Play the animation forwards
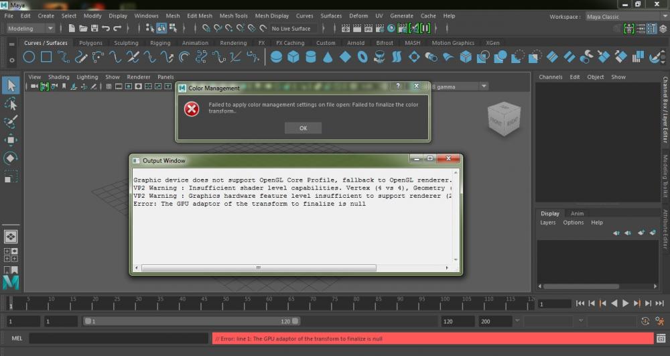This screenshot has height=356, width=670. click(626, 303)
